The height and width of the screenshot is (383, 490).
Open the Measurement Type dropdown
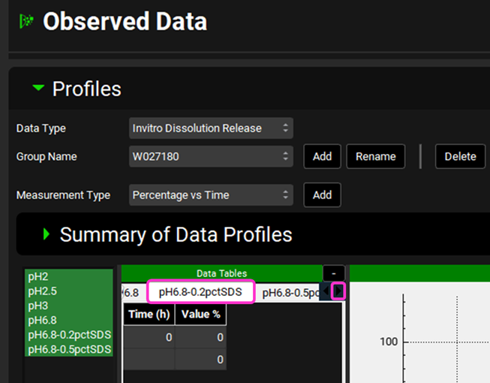211,195
